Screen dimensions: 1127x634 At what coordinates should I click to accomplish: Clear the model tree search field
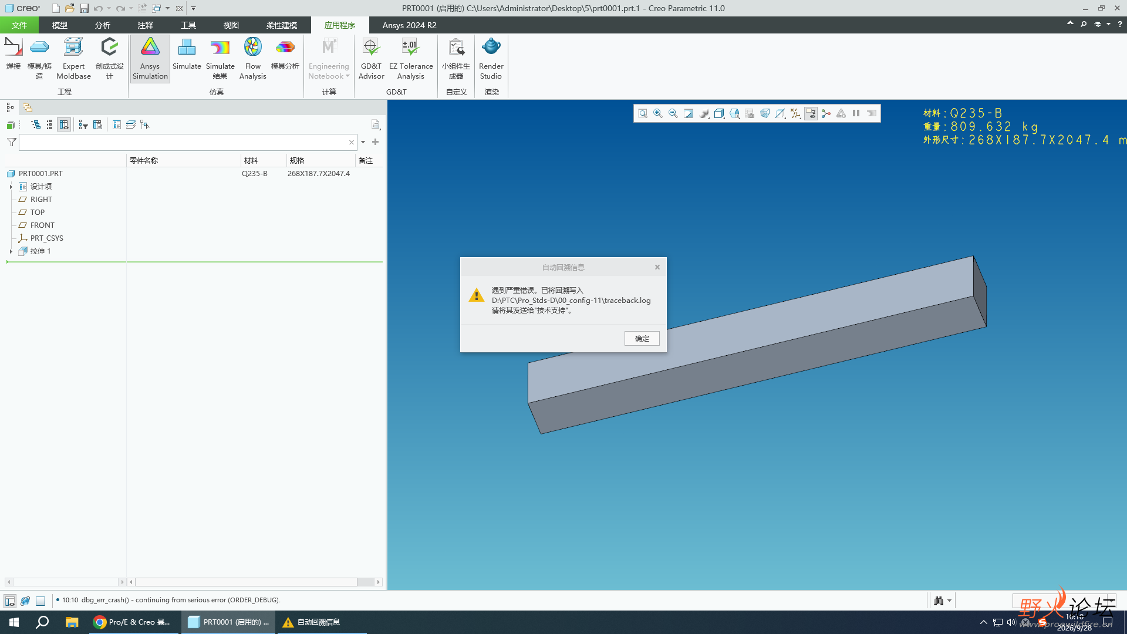(351, 143)
